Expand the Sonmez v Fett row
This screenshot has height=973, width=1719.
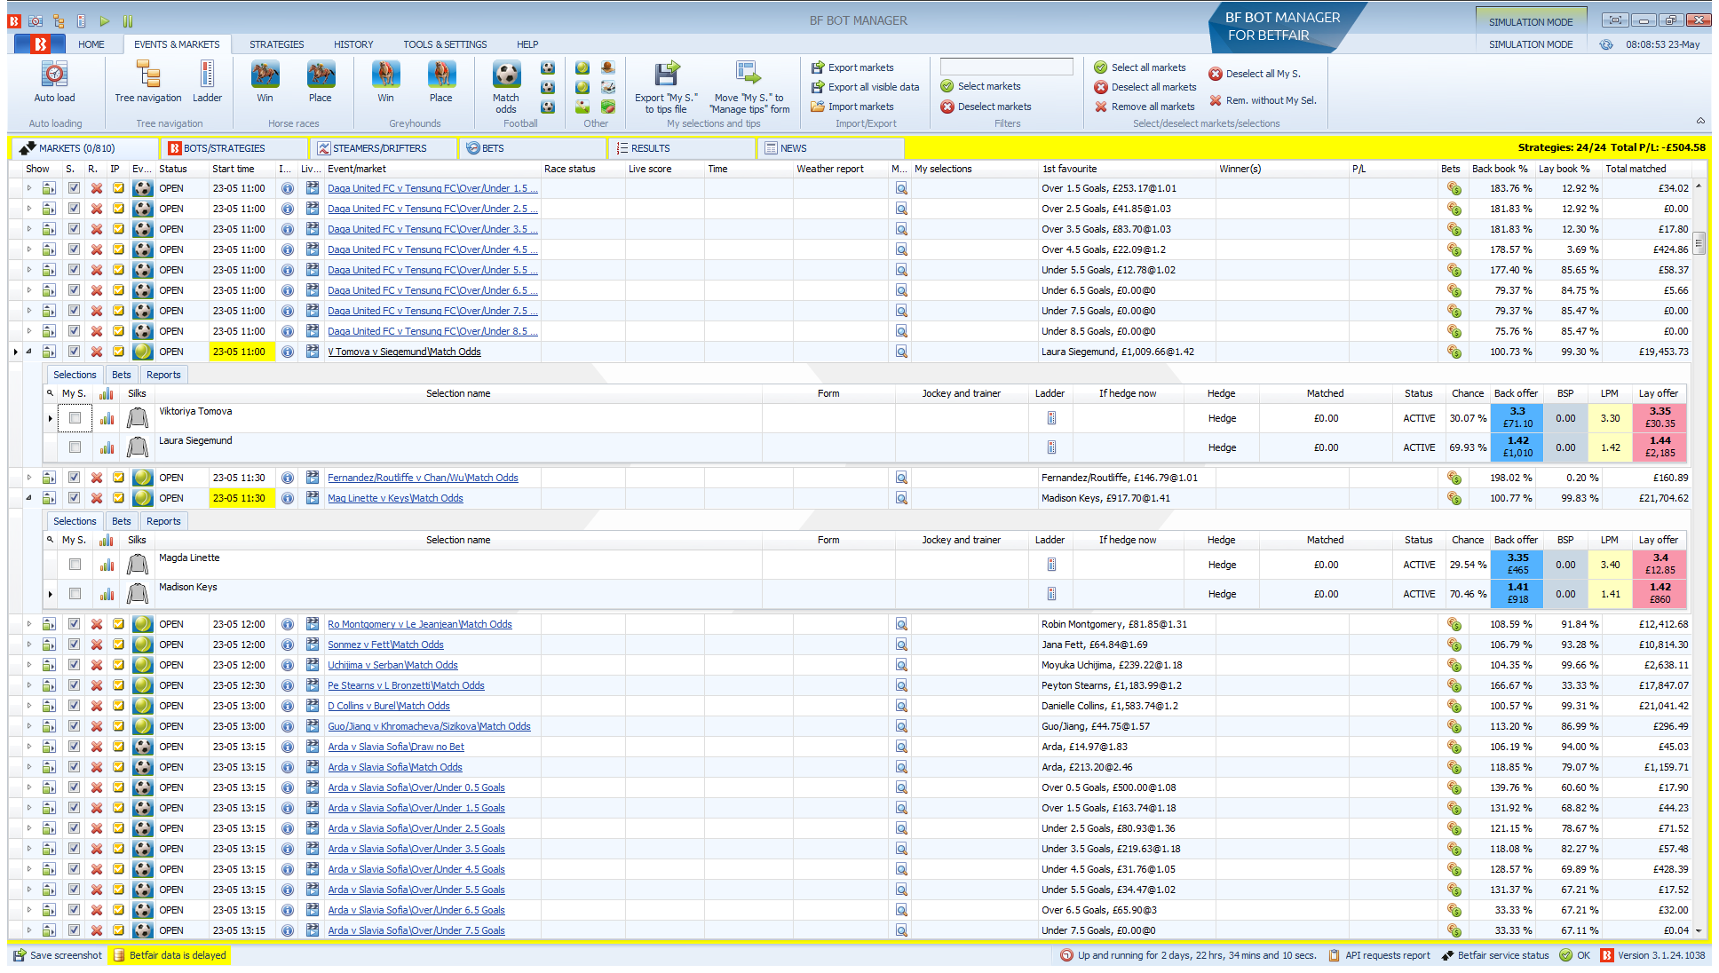(x=28, y=645)
